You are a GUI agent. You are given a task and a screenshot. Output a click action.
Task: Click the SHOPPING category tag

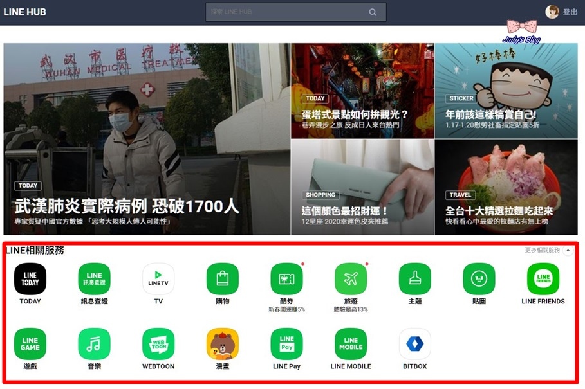point(320,195)
